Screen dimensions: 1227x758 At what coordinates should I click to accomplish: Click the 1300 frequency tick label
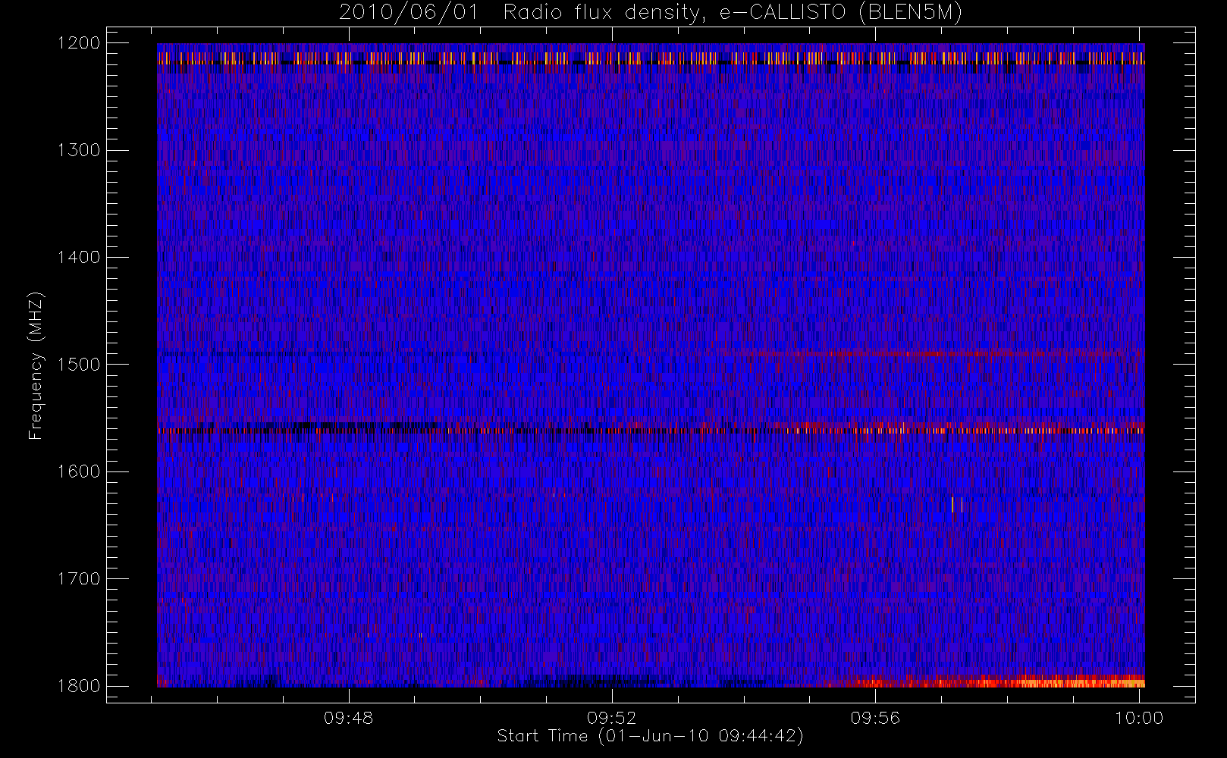79,150
